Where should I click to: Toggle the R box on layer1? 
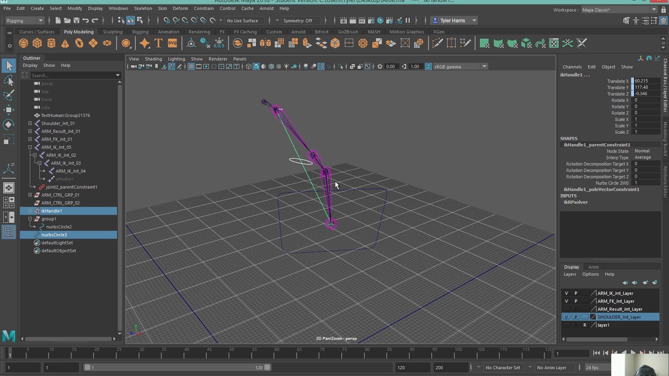(585, 324)
